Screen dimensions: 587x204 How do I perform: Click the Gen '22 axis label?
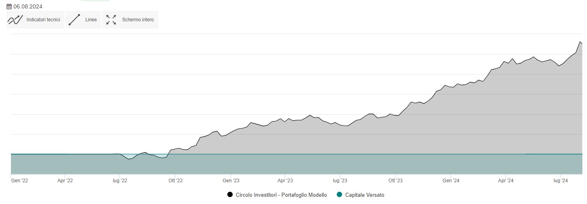click(x=19, y=181)
